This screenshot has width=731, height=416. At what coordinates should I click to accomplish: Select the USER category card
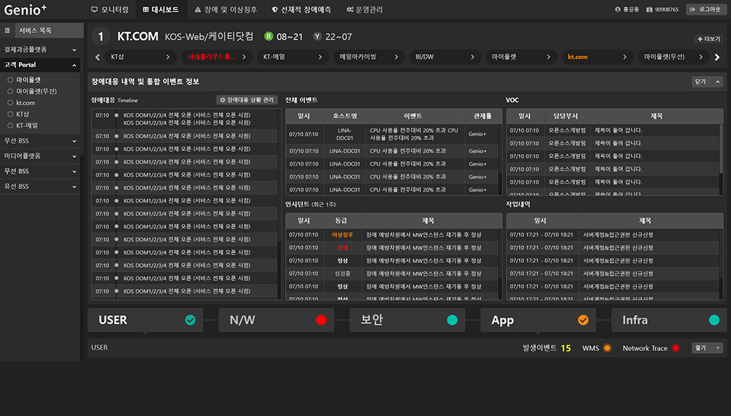[145, 320]
